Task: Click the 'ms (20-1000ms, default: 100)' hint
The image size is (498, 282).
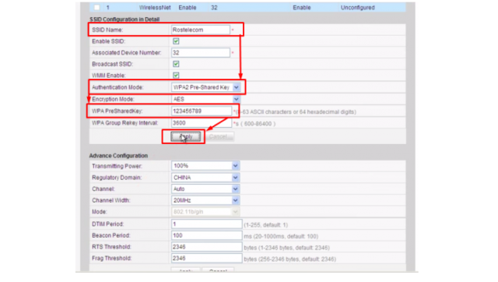Action: (x=281, y=236)
